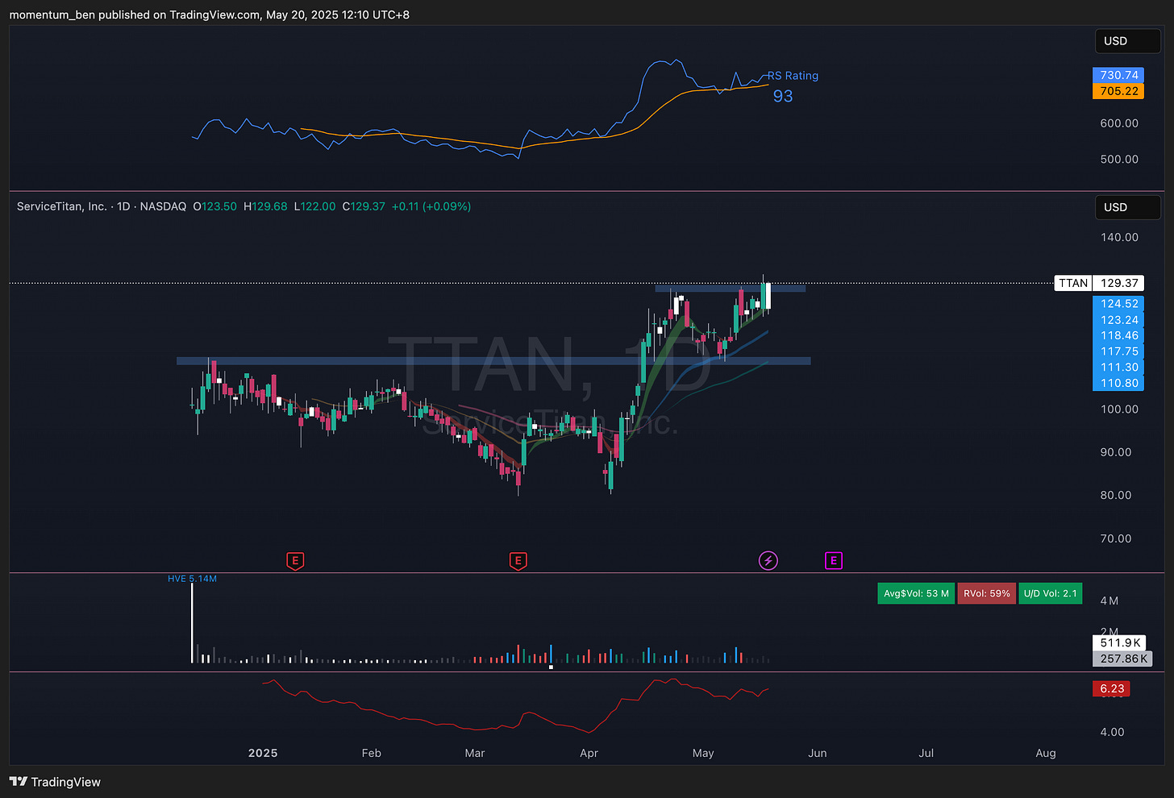Click the Apr label on time axis
This screenshot has width=1174, height=798.
589,753
